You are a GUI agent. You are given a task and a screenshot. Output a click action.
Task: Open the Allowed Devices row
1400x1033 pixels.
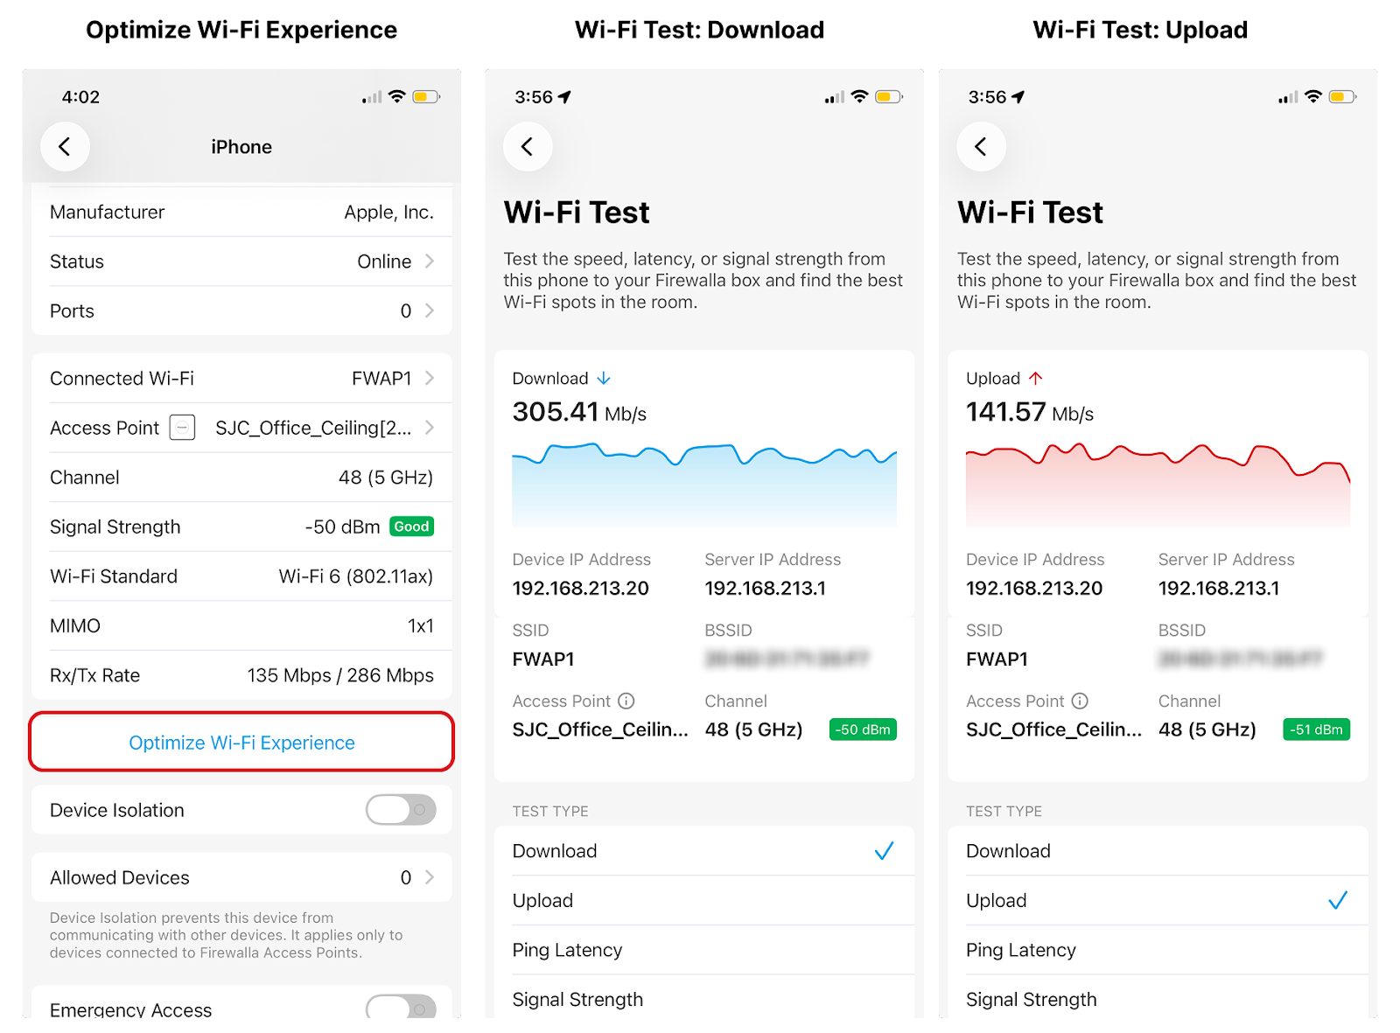241,877
